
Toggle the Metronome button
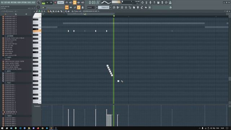(x=67, y=3)
